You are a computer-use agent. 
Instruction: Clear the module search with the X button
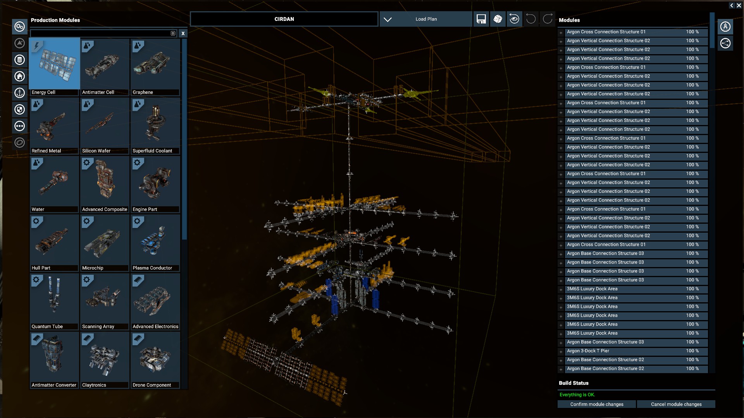point(183,33)
